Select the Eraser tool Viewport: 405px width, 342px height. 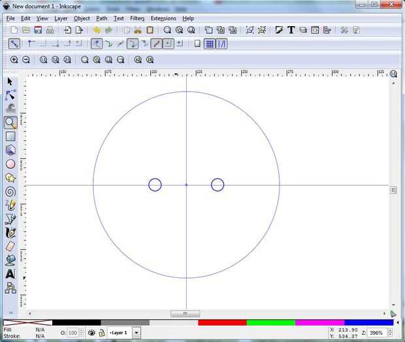10,247
